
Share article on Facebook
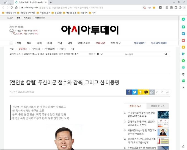coord(129,92)
